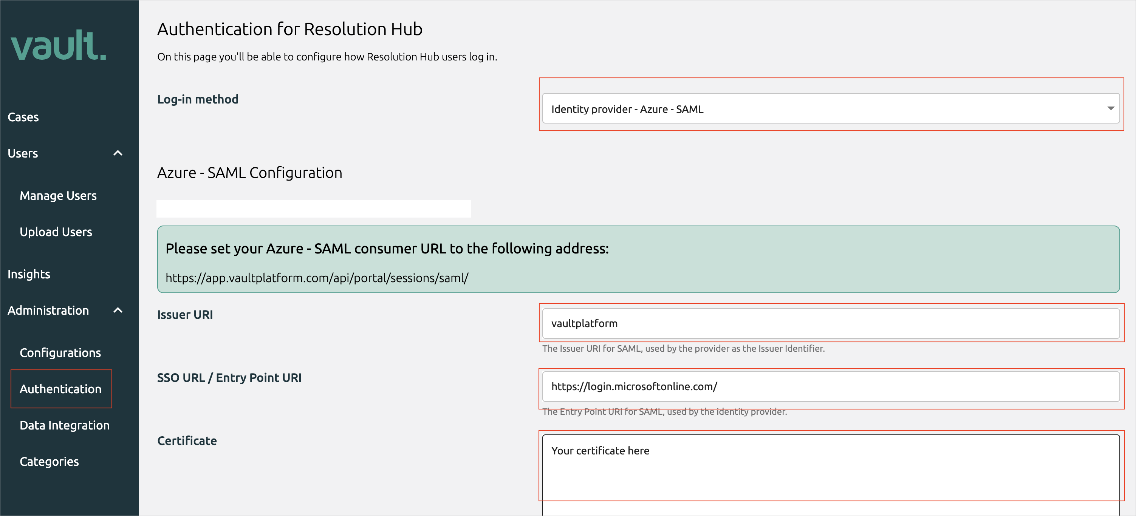Collapse the Administration section expander
This screenshot has width=1136, height=516.
point(119,310)
